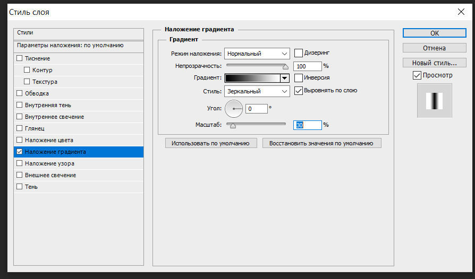
Task: Focus the Непрозрачность value field
Action: (307, 66)
